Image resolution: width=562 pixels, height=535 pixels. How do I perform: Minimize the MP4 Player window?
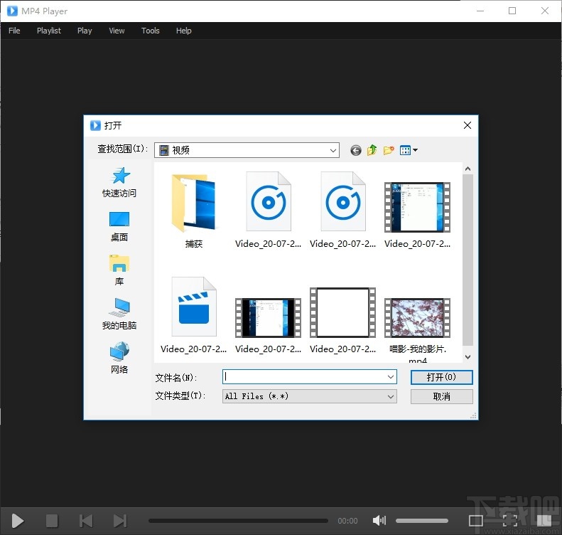point(480,11)
